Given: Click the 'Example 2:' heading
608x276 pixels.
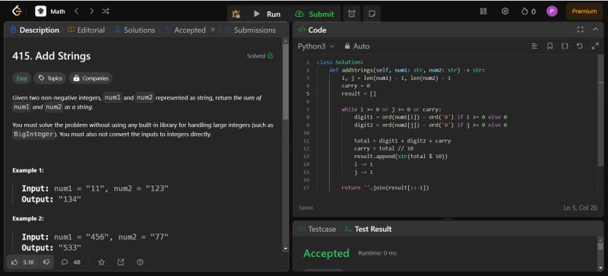Looking at the screenshot, I should (28, 218).
